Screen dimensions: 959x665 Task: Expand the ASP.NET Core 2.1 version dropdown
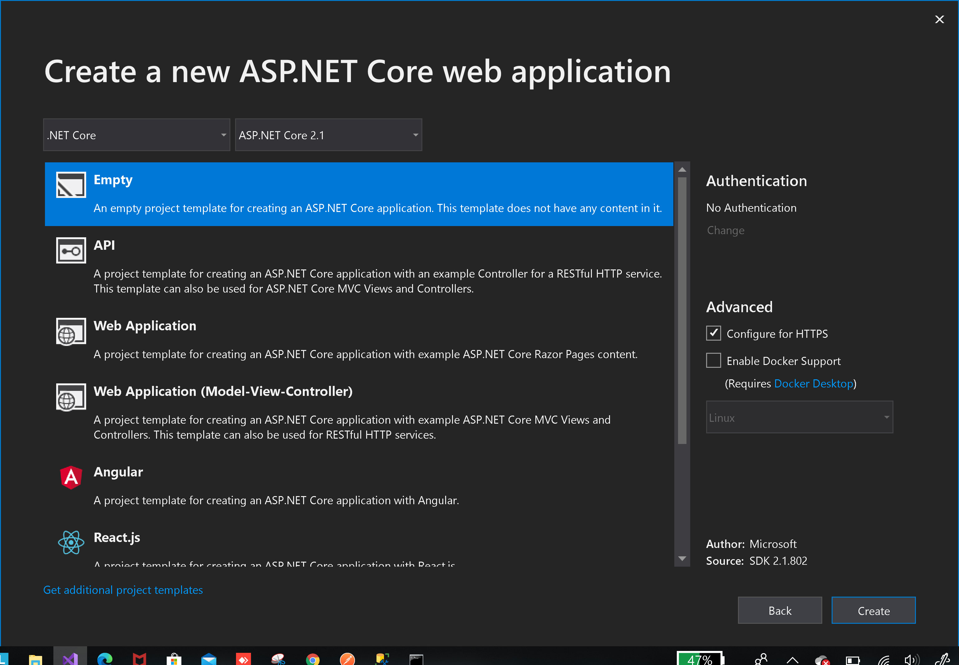point(328,135)
